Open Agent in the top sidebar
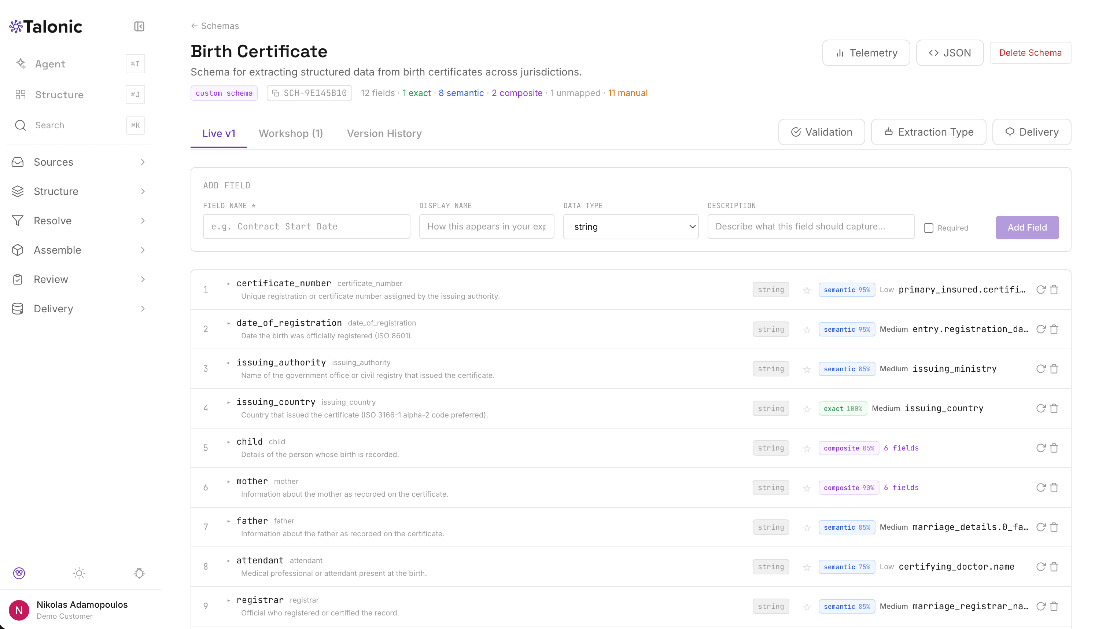 point(79,64)
